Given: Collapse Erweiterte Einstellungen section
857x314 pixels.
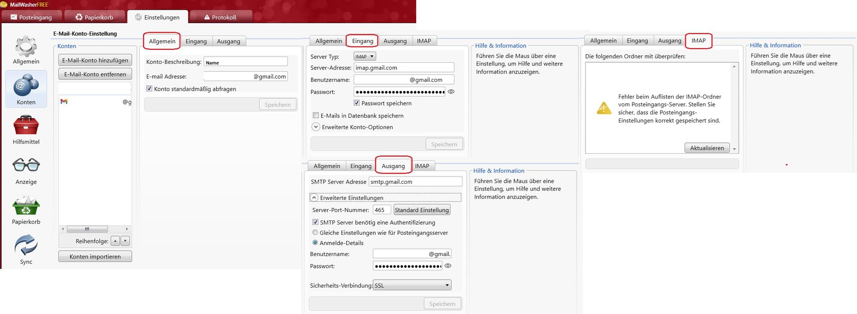Looking at the screenshot, I should pos(314,197).
